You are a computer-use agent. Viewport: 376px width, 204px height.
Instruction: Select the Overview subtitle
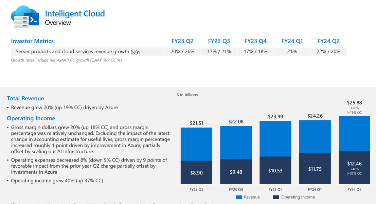[58, 23]
